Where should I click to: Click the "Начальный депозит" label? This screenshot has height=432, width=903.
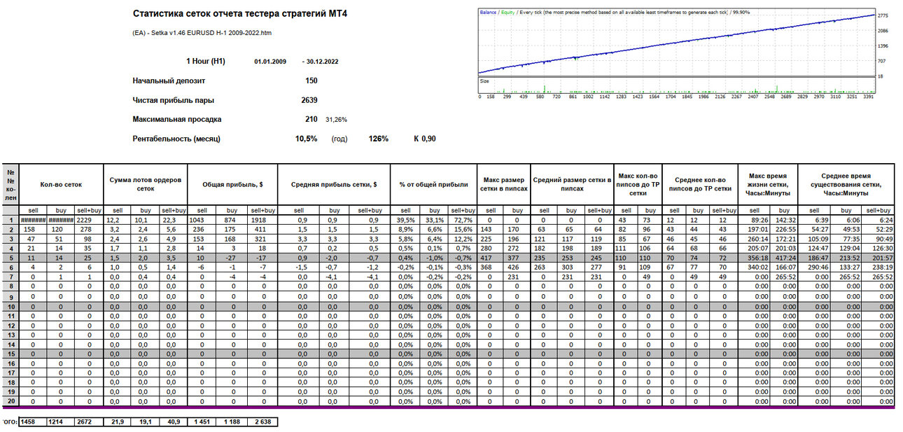[169, 81]
